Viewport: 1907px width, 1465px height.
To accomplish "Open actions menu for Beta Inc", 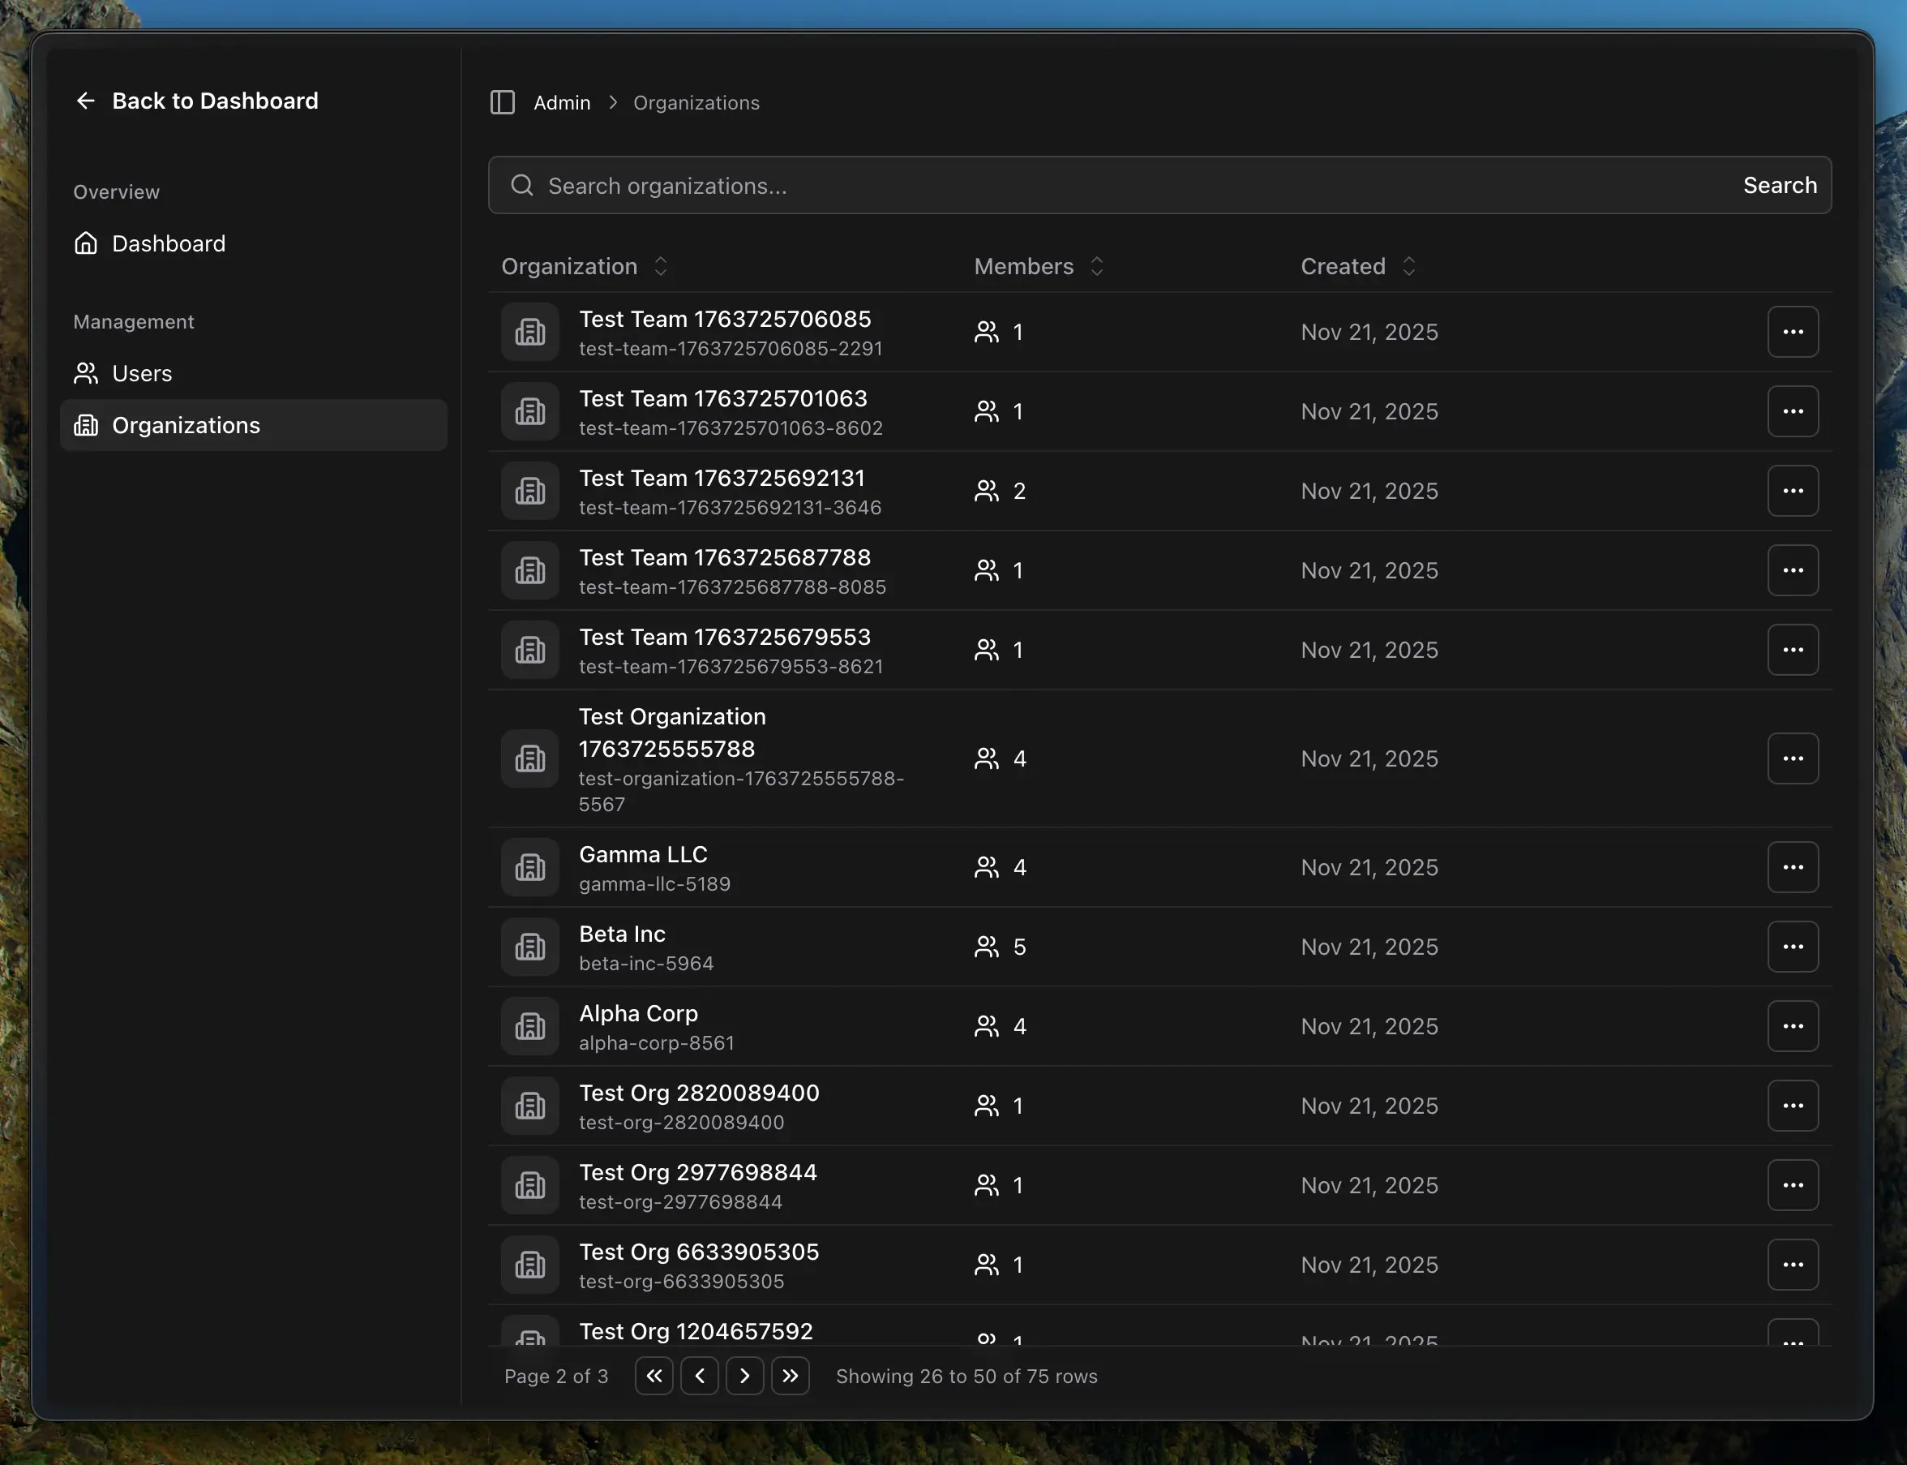I will click(x=1792, y=946).
